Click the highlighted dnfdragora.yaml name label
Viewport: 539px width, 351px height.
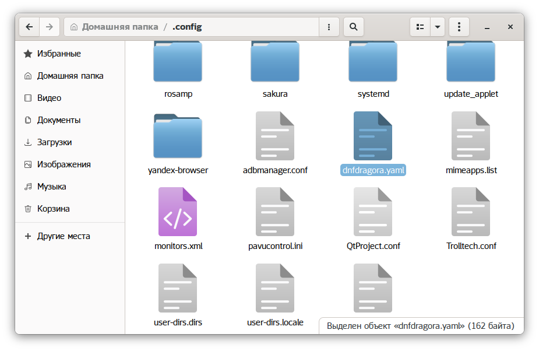[374, 170]
